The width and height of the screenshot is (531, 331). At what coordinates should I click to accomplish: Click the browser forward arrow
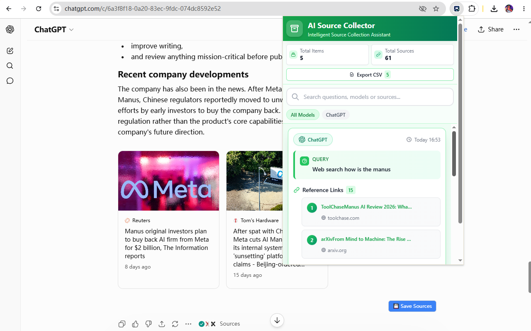(24, 9)
